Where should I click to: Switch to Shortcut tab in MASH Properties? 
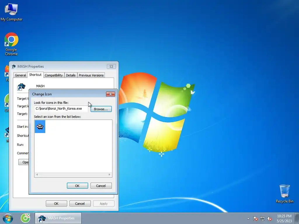(x=35, y=75)
